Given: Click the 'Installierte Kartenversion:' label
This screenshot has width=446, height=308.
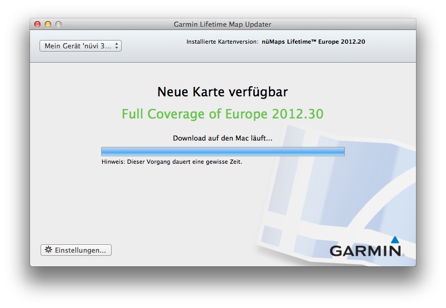Looking at the screenshot, I should (222, 42).
